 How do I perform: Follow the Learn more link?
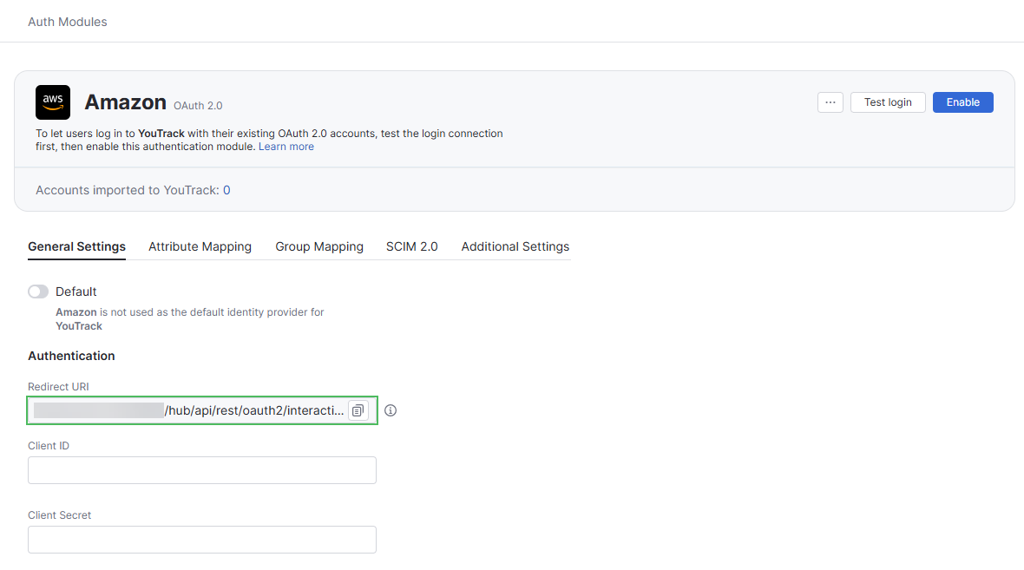coord(286,147)
